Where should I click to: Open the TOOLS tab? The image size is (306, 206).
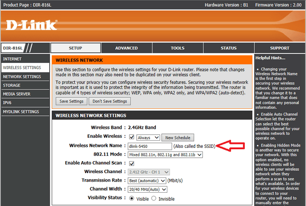177,48
